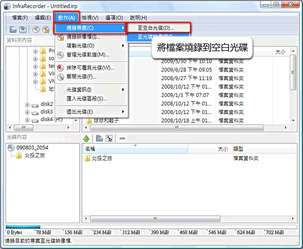Expand the 燒錄專案(C) submenu
Screen dimensions: 303x249
91,28
